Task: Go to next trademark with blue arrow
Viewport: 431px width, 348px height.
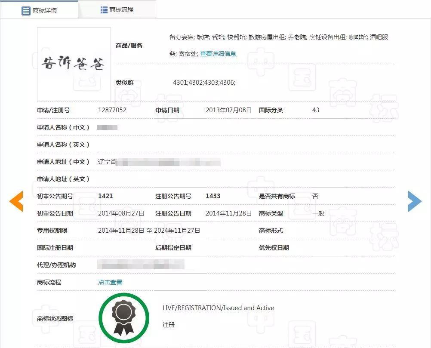Action: point(415,201)
